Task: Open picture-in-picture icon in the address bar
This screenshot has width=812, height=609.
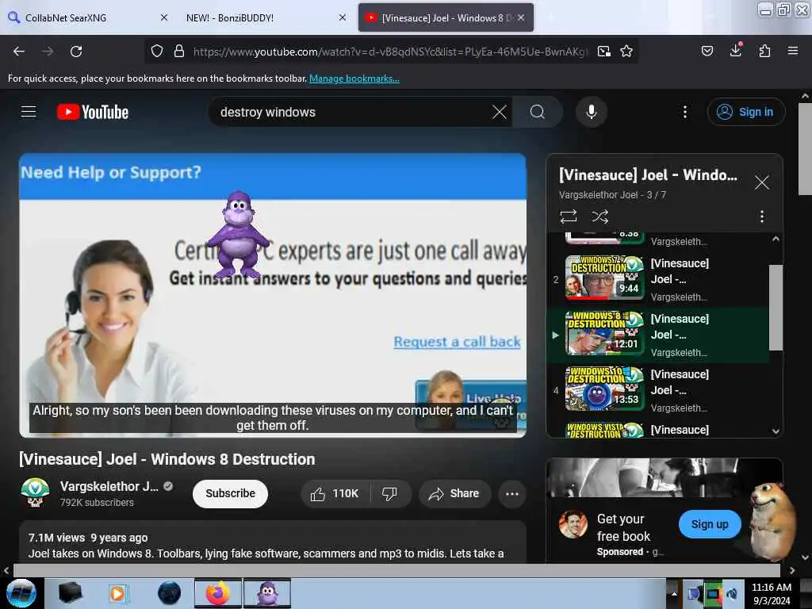Action: click(603, 52)
